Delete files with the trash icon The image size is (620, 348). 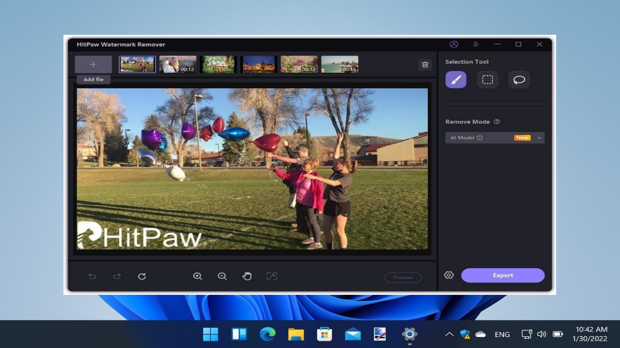coord(425,65)
